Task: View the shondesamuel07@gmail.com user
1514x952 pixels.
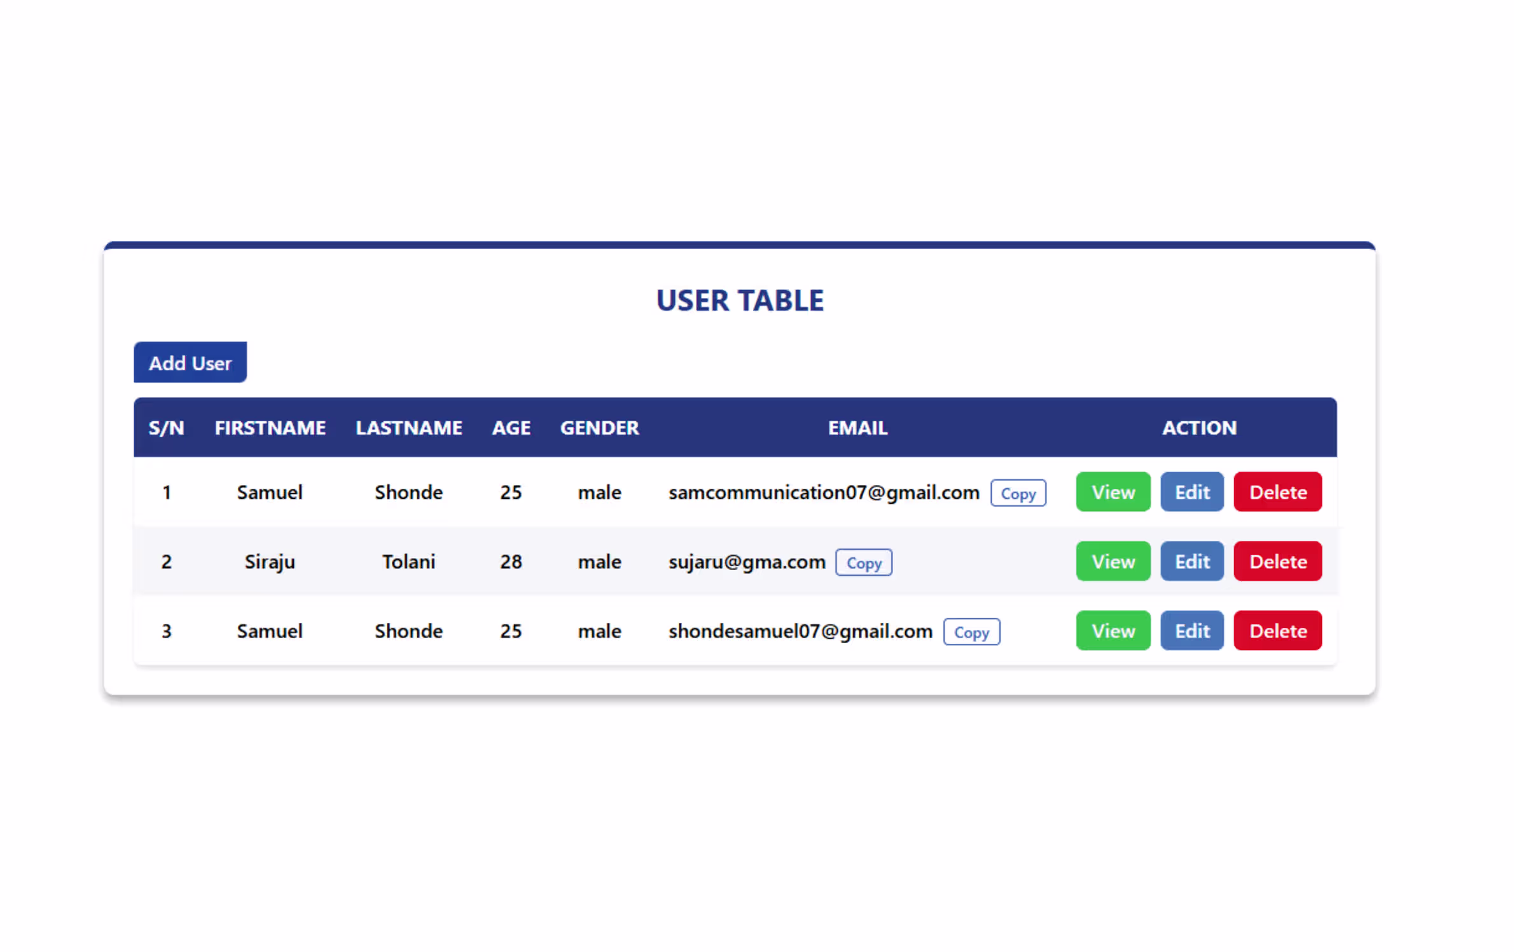Action: [1113, 630]
